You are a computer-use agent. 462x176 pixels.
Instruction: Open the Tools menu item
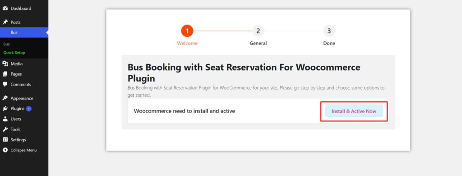click(x=24, y=129)
